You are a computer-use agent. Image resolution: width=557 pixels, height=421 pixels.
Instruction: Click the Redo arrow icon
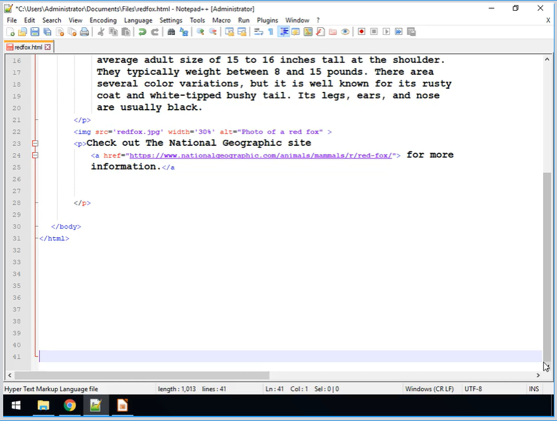point(155,32)
